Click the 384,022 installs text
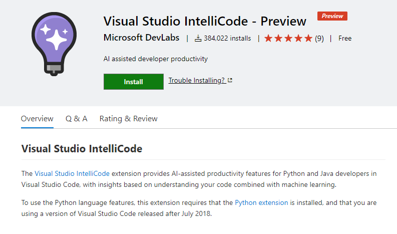397x234 pixels. pos(227,38)
